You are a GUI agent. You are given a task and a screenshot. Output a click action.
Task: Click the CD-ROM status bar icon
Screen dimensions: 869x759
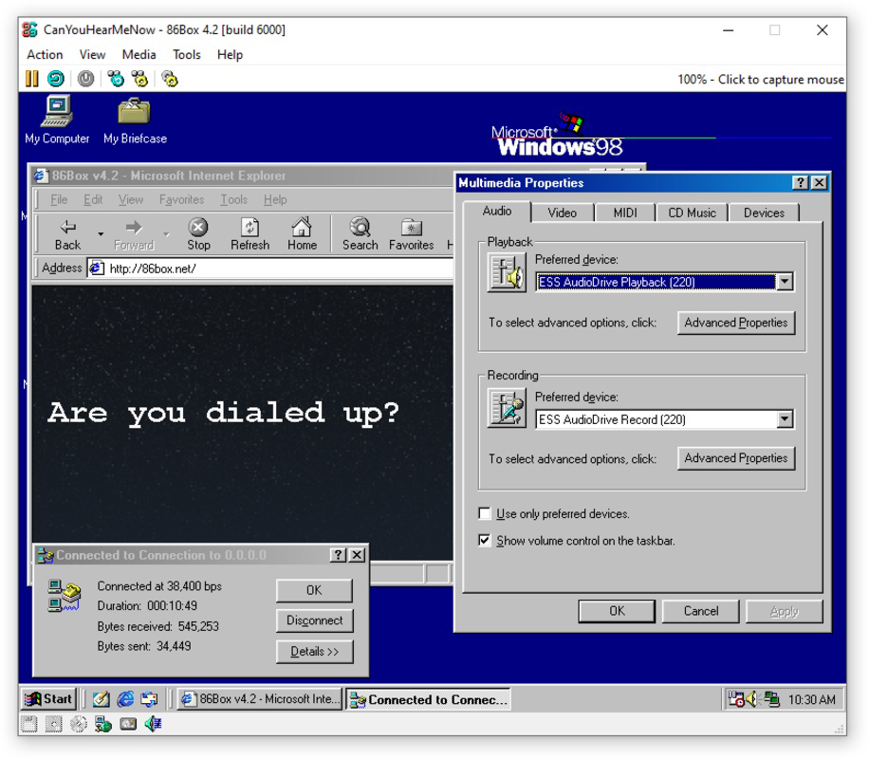79,724
